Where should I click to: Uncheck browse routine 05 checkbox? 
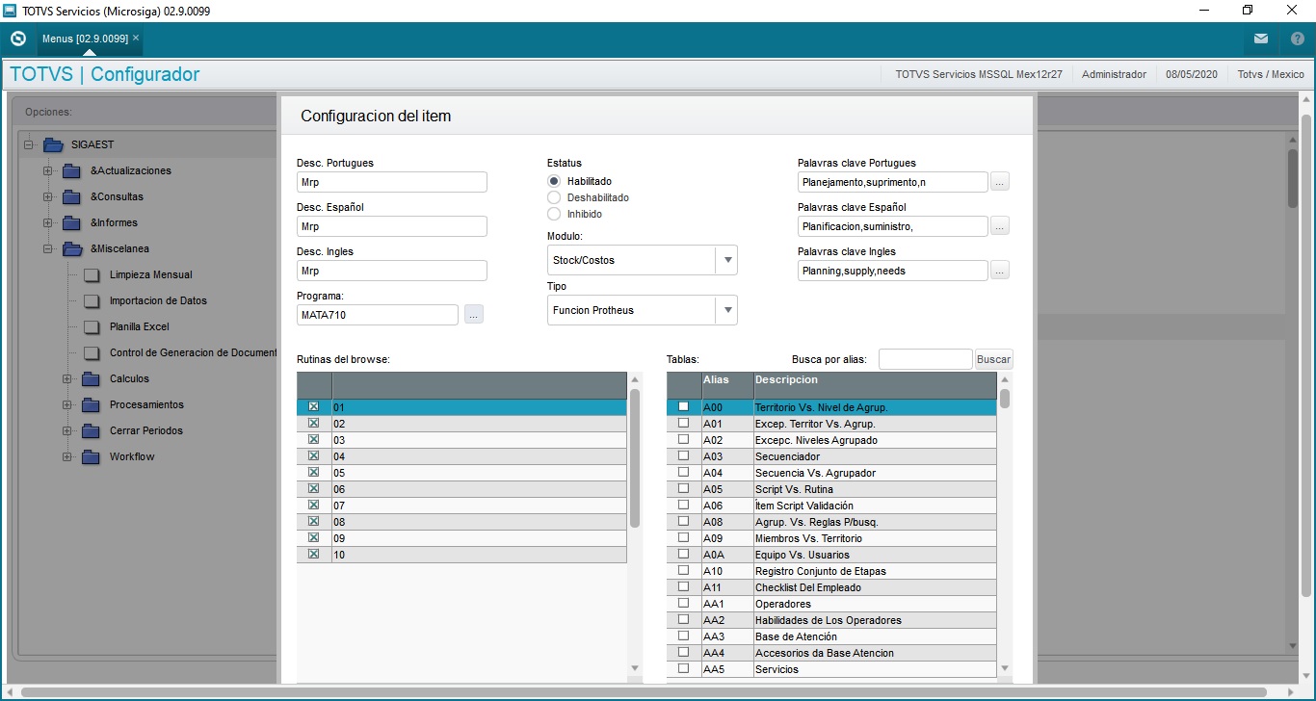(x=313, y=473)
